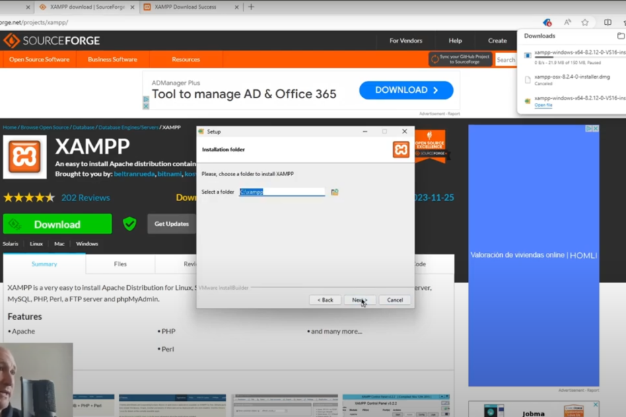Click the green security shield icon
This screenshot has height=417, width=626.
[x=129, y=224]
